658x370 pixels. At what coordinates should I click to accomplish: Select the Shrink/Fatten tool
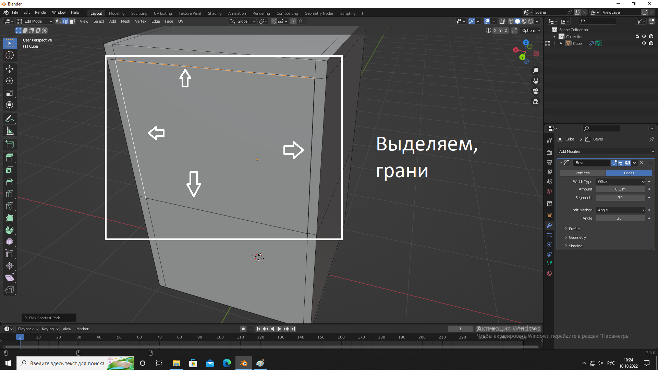click(x=10, y=266)
